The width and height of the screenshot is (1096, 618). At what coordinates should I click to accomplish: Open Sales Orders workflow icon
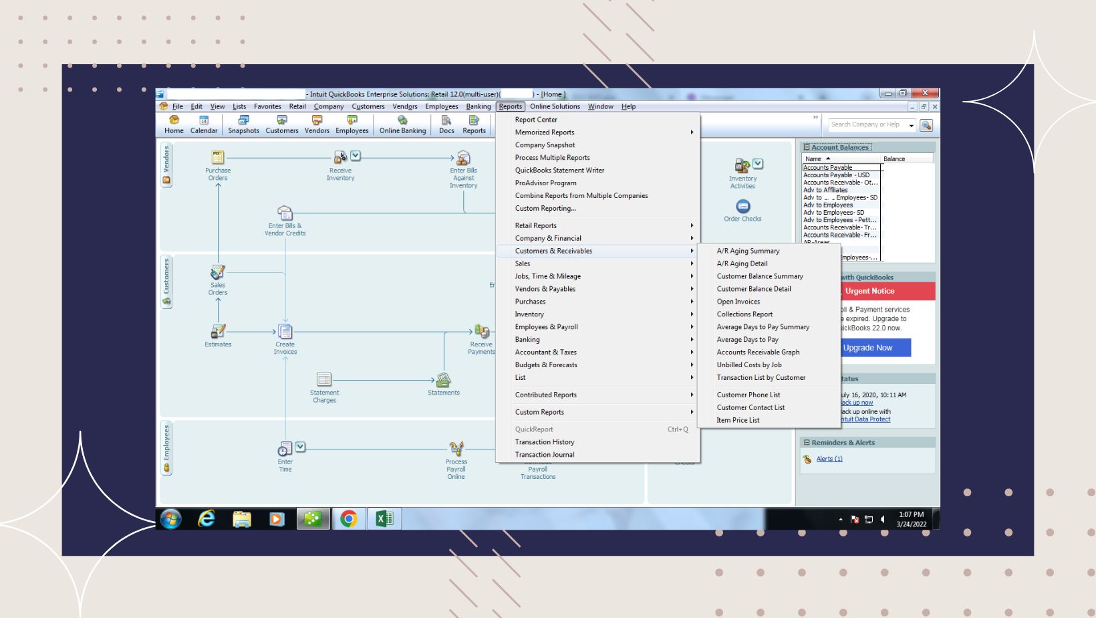[x=218, y=272]
